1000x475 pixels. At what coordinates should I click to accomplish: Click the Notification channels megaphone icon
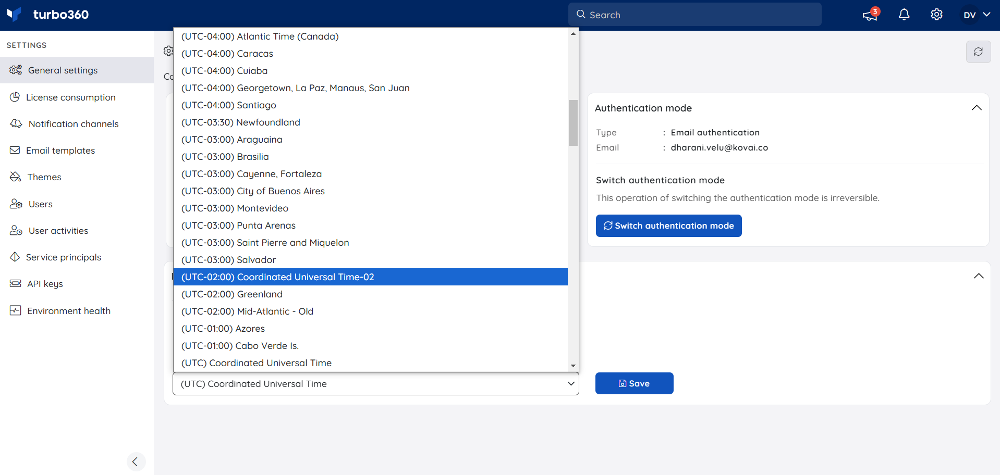16,123
